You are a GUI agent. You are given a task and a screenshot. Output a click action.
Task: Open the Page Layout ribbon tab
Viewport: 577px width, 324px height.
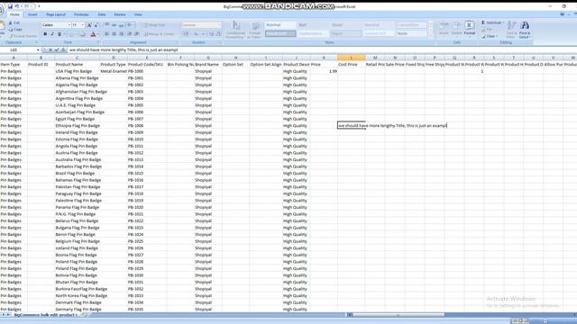click(56, 14)
